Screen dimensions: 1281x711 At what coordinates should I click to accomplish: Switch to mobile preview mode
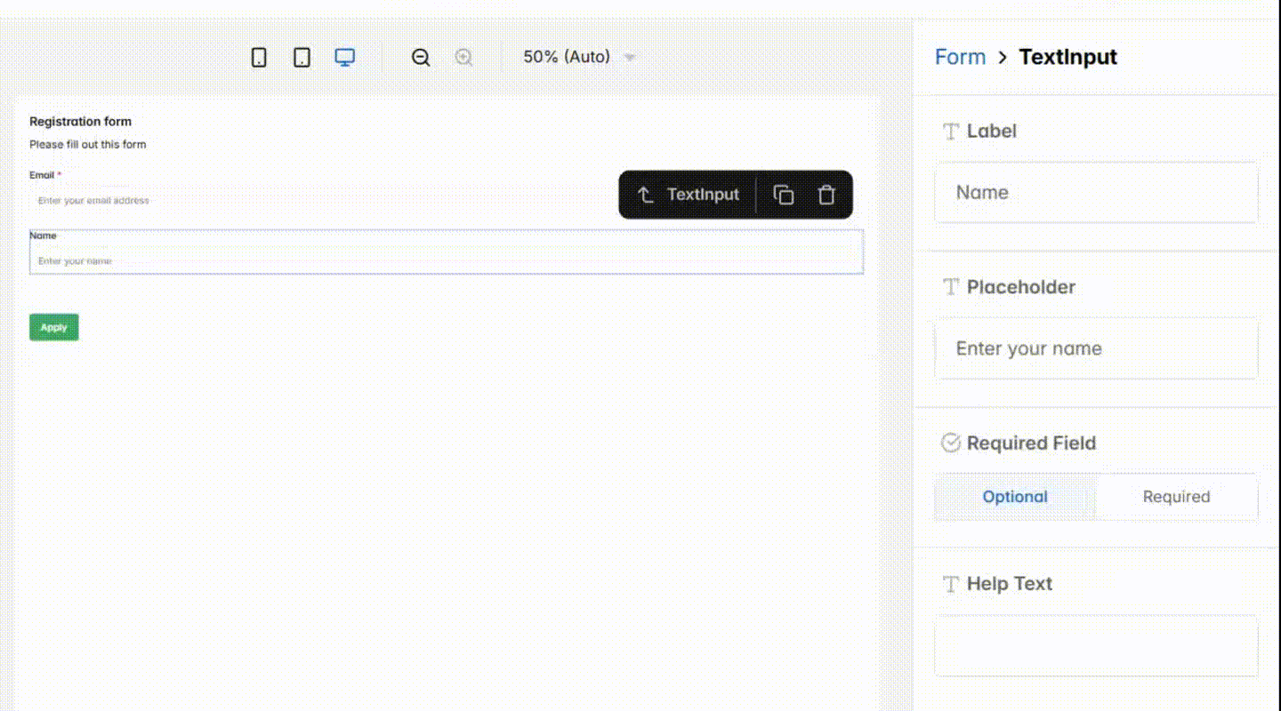pos(259,56)
